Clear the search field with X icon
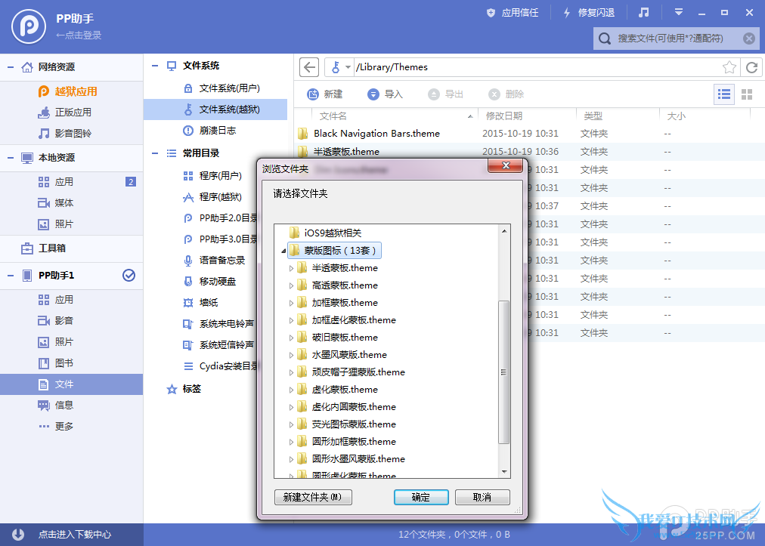 749,38
